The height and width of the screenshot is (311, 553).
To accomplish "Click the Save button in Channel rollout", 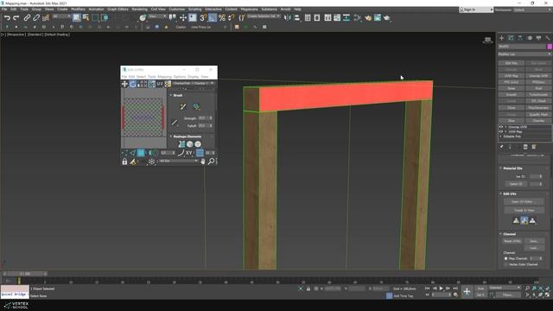I will click(534, 241).
